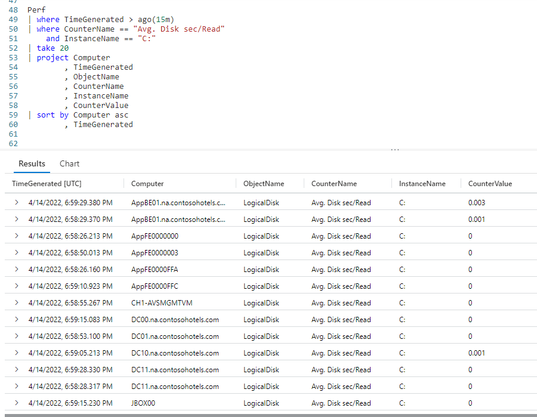Switch to the Chart tab

(69, 163)
